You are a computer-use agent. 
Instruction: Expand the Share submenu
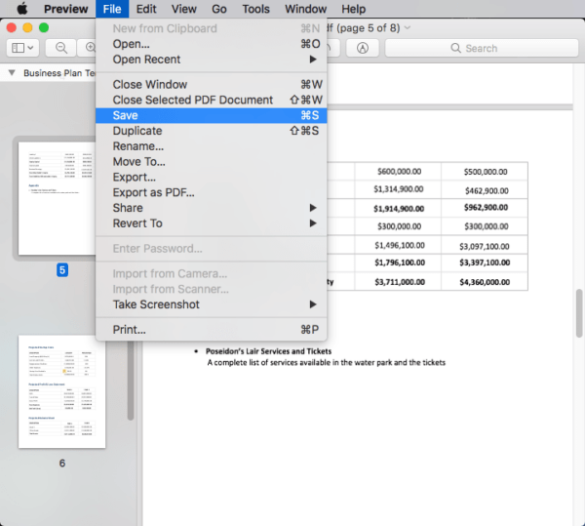pyautogui.click(x=212, y=208)
